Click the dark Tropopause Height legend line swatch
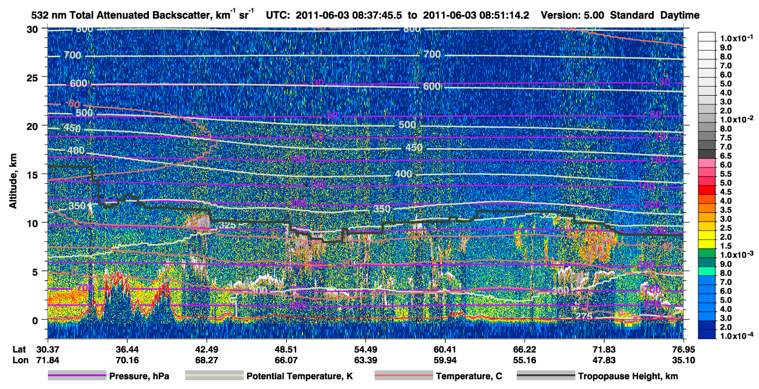This screenshot has height=389, width=759. point(545,376)
